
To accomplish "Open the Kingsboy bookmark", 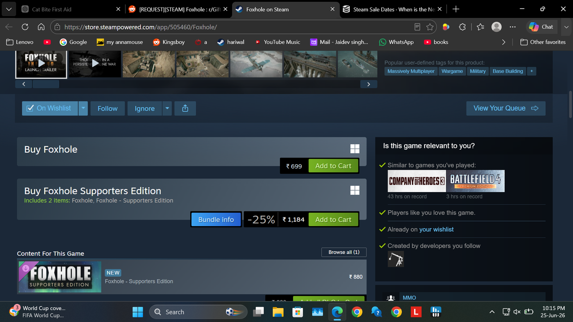I will [x=168, y=42].
